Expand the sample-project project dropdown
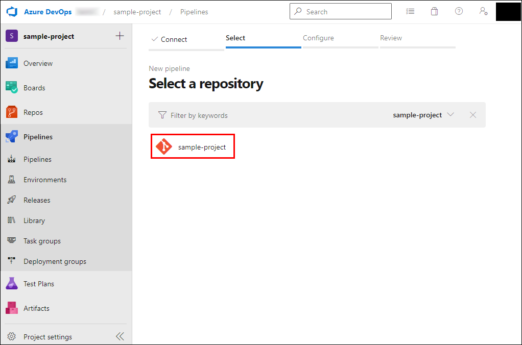This screenshot has width=522, height=345. tap(423, 115)
